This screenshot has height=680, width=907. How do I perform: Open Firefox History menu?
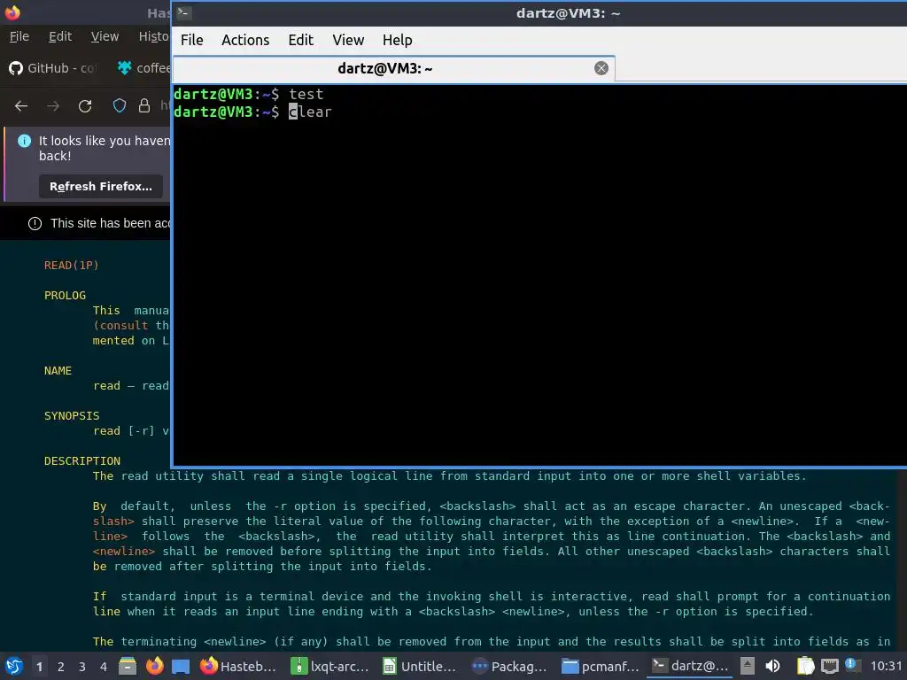click(x=153, y=36)
